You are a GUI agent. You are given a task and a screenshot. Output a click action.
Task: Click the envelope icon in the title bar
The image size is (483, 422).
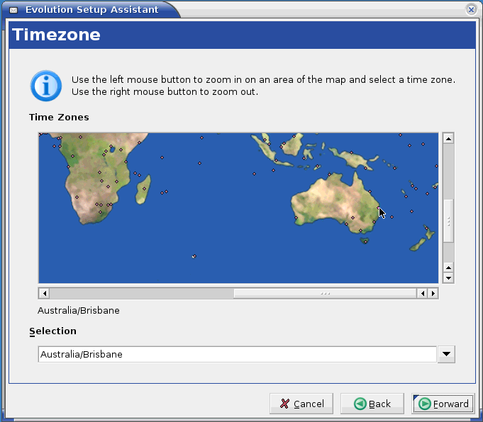coord(13,10)
